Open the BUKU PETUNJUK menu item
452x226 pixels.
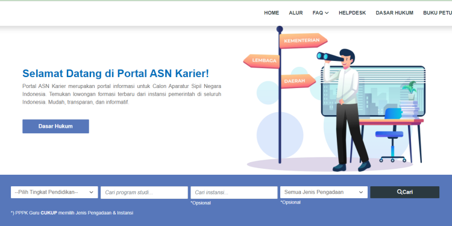[x=438, y=13]
